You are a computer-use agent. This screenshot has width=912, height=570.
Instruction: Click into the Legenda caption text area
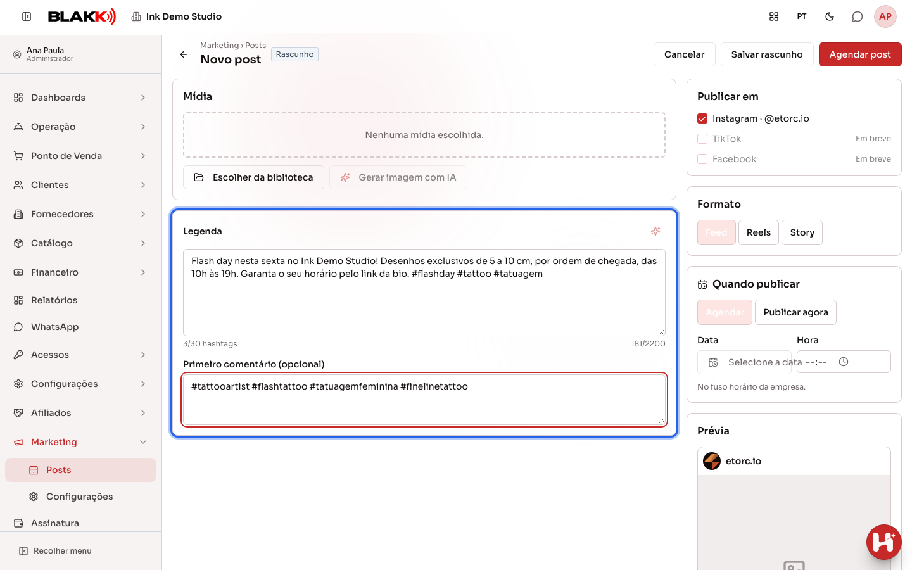424,293
